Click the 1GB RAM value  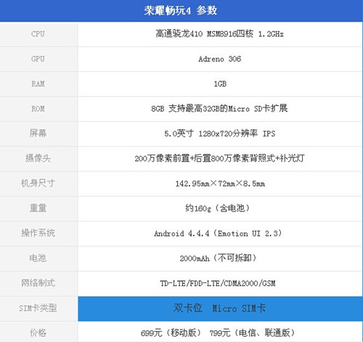click(220, 84)
